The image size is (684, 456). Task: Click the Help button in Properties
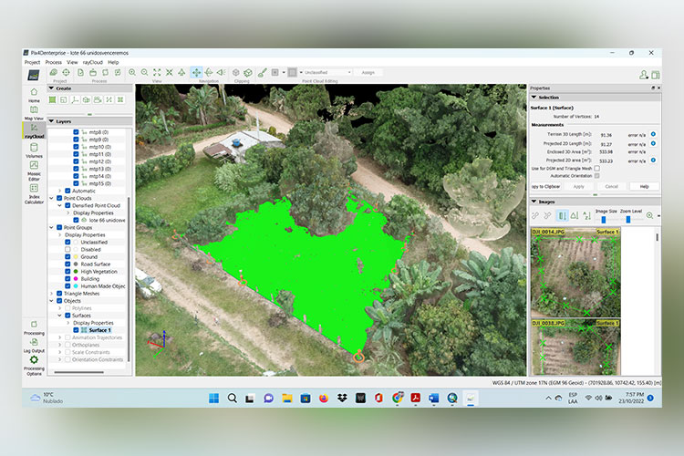tap(644, 186)
